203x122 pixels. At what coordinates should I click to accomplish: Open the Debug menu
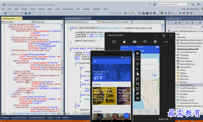(x=41, y=9)
